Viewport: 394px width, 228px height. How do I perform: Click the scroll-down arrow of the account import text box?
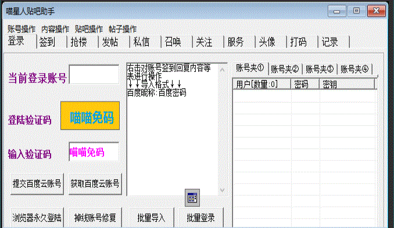[223, 190]
